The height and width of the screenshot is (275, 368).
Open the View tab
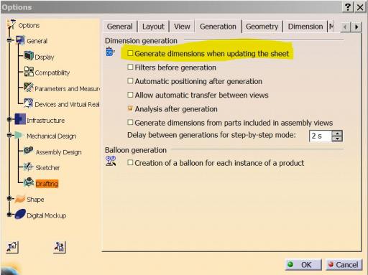(182, 27)
